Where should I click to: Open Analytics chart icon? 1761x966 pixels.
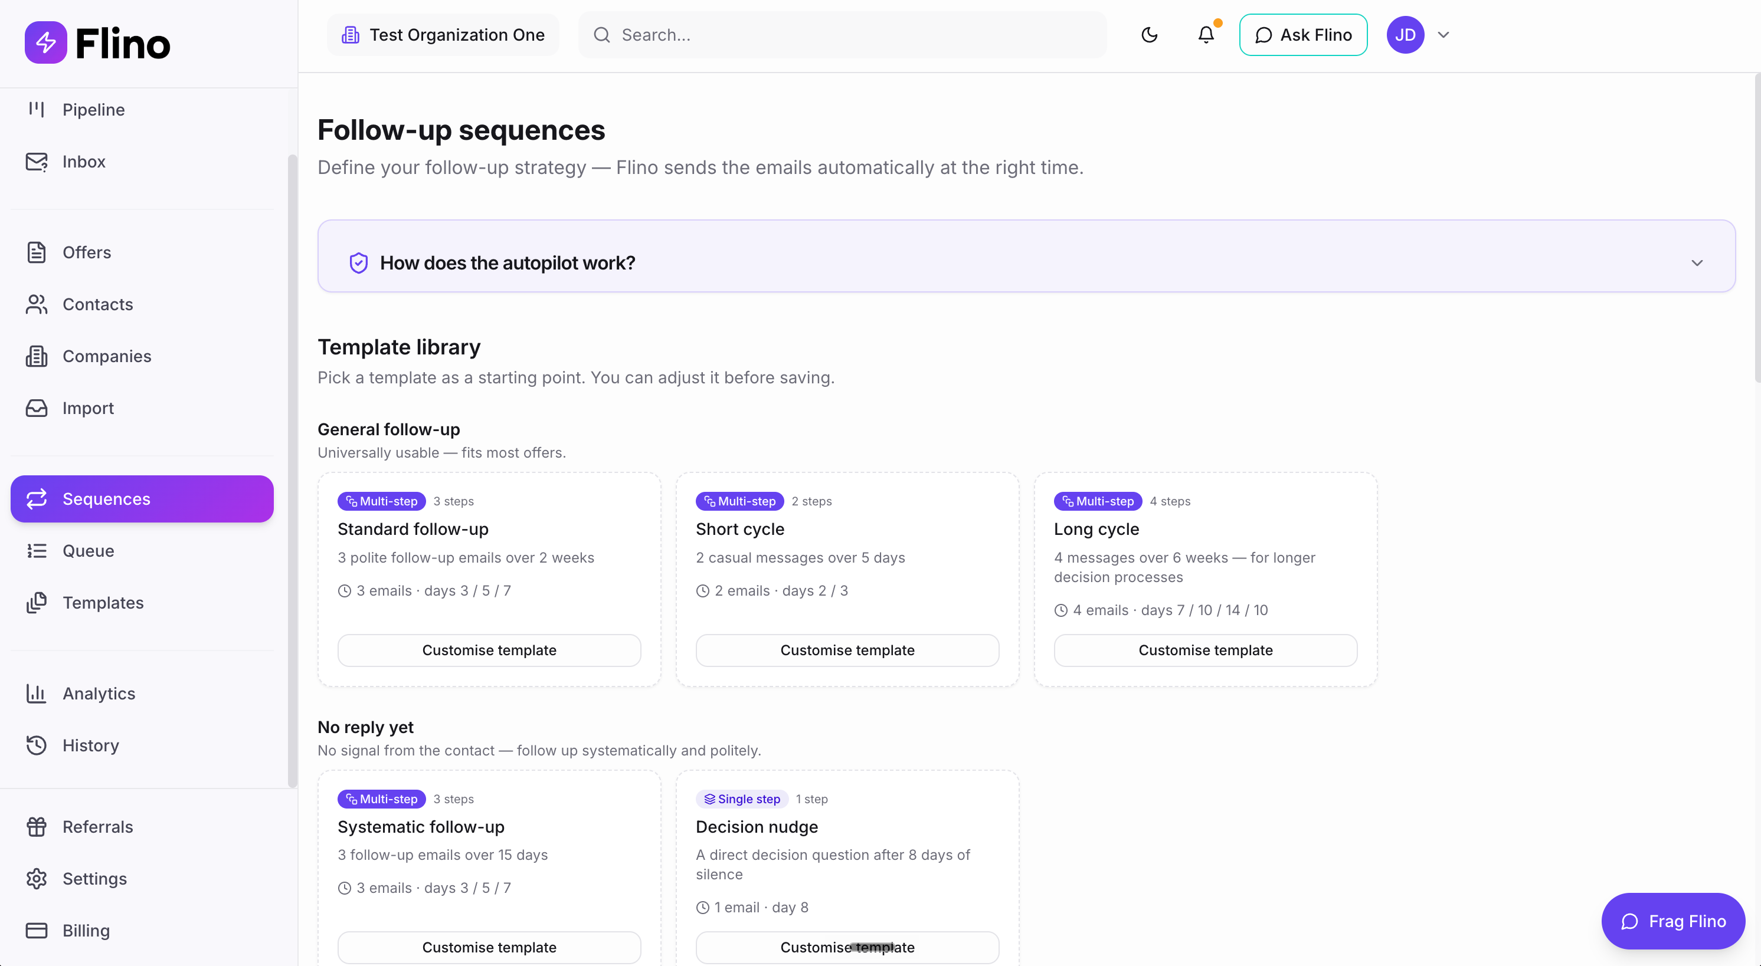click(x=36, y=694)
